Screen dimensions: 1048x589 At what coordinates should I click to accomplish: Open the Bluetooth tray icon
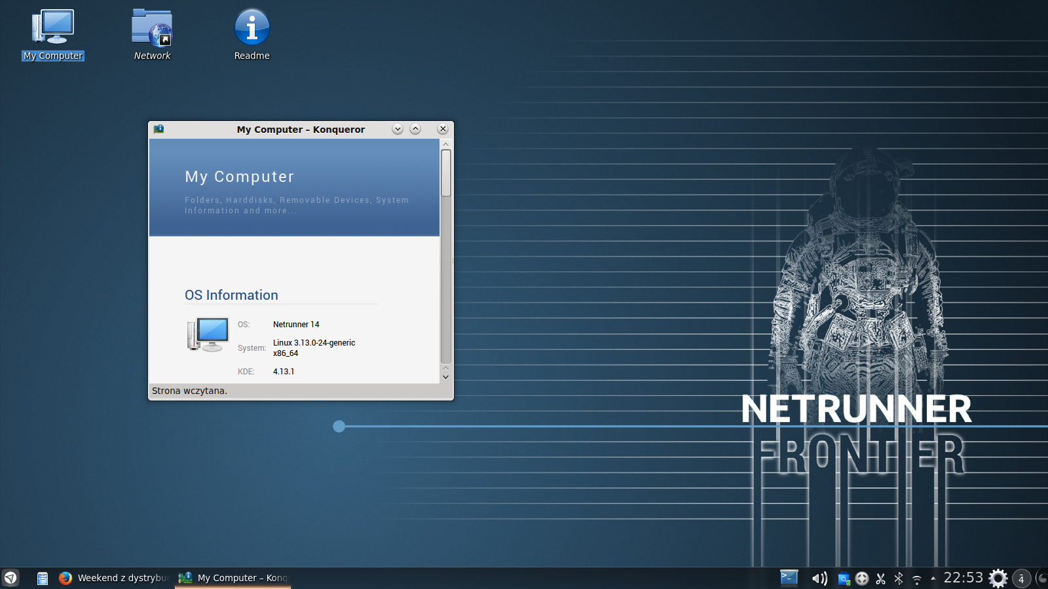click(899, 579)
